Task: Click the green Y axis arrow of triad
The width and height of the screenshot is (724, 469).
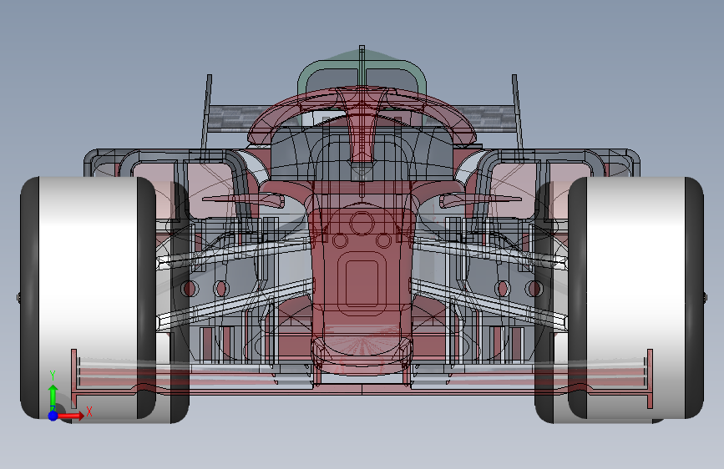Action: pyautogui.click(x=53, y=395)
